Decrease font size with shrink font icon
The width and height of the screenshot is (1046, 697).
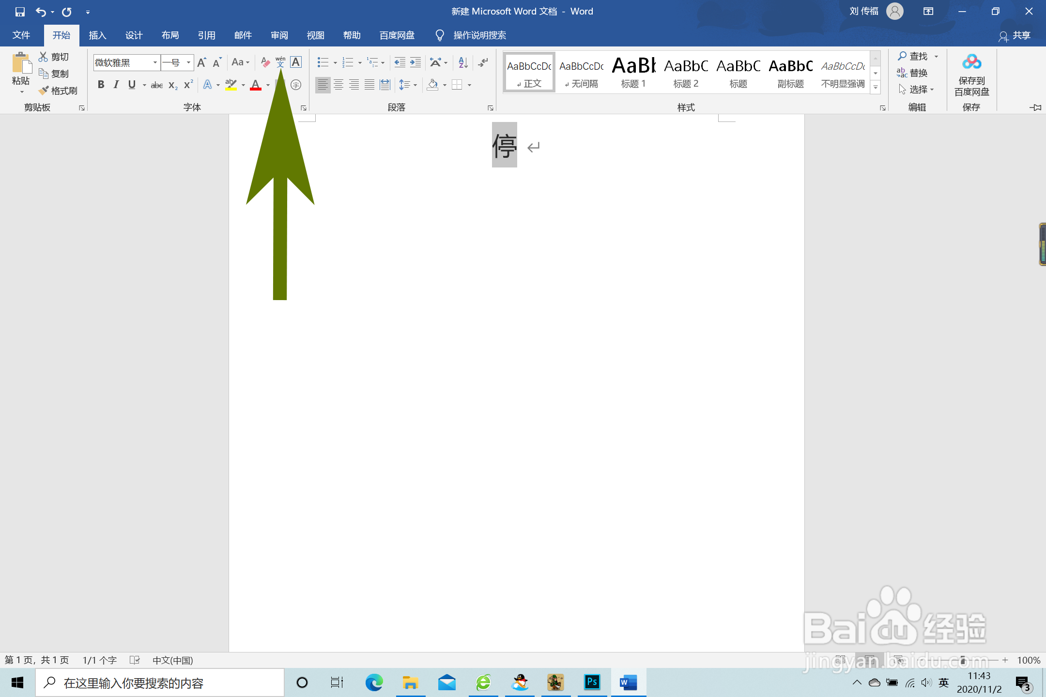click(217, 62)
